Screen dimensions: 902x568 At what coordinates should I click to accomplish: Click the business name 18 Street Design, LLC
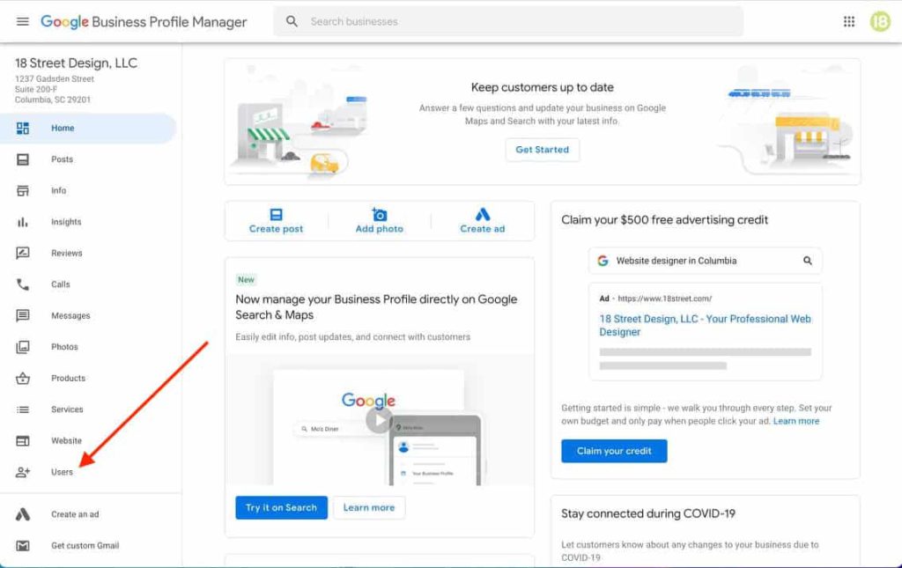[x=76, y=63]
